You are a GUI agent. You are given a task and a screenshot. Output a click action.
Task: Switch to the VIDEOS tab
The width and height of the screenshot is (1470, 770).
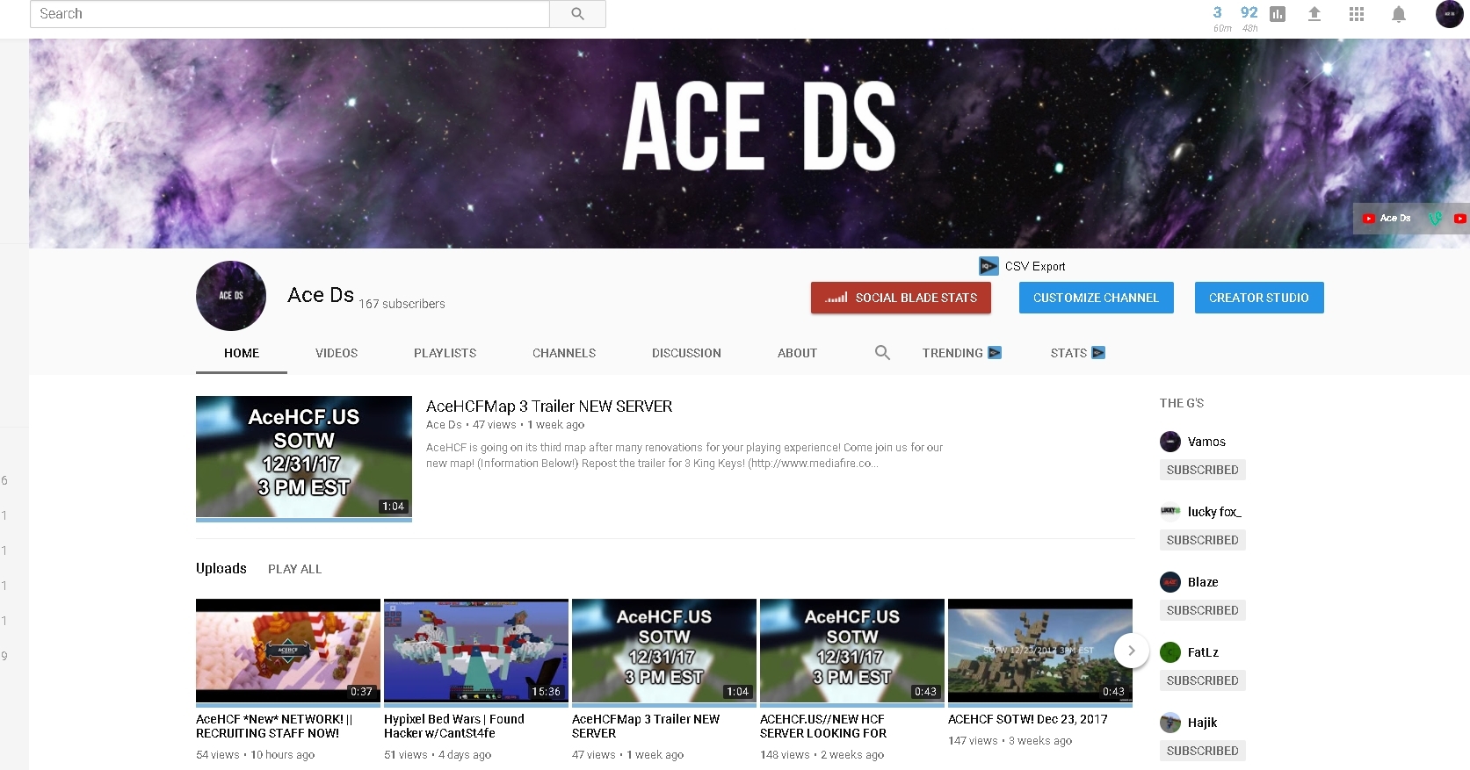tap(337, 353)
